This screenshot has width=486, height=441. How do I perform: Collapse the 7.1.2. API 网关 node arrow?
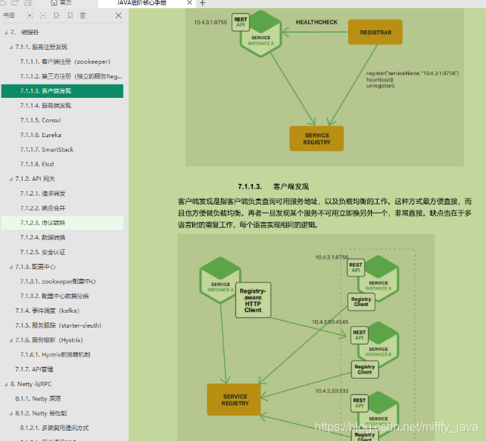[x=11, y=179]
